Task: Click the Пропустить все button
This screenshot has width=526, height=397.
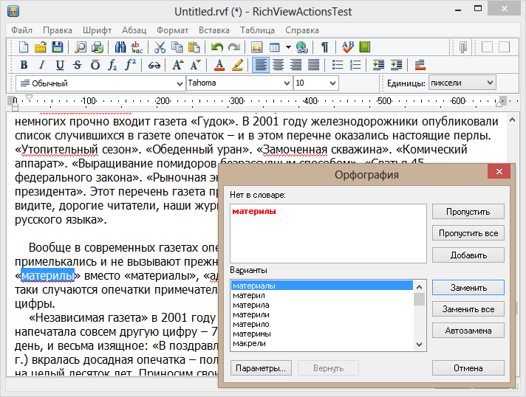Action: 468,233
